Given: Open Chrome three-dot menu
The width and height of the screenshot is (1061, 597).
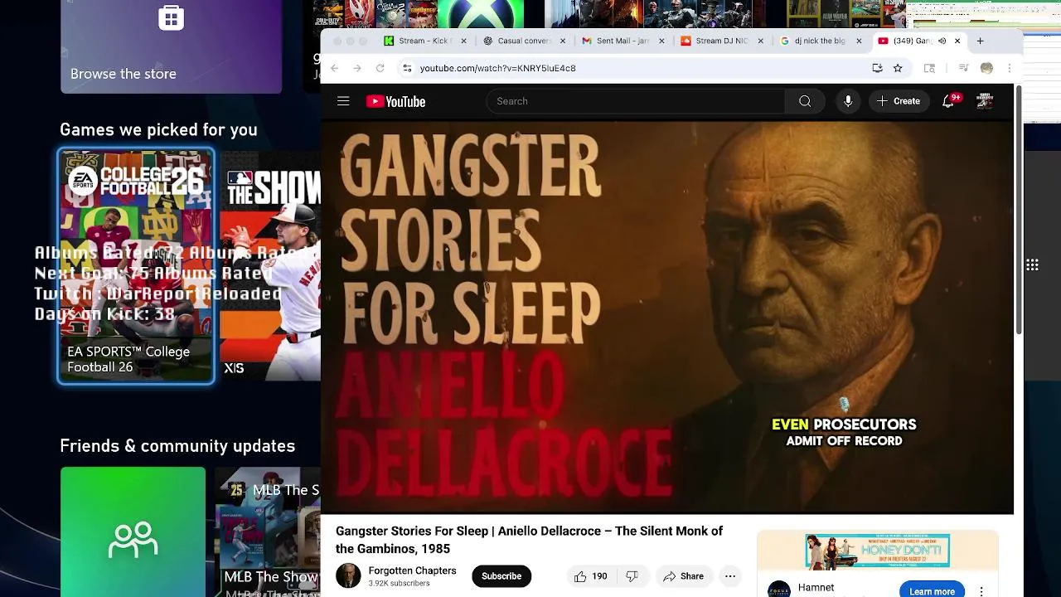Looking at the screenshot, I should [1010, 68].
